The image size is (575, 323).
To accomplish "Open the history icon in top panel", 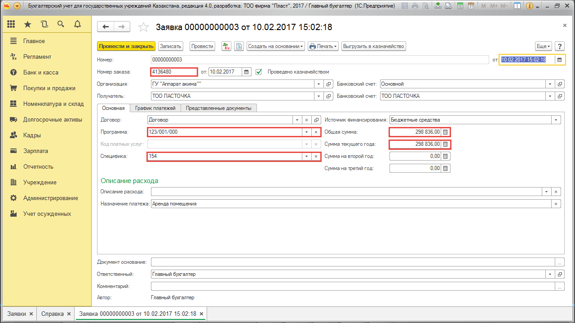I will [x=44, y=24].
